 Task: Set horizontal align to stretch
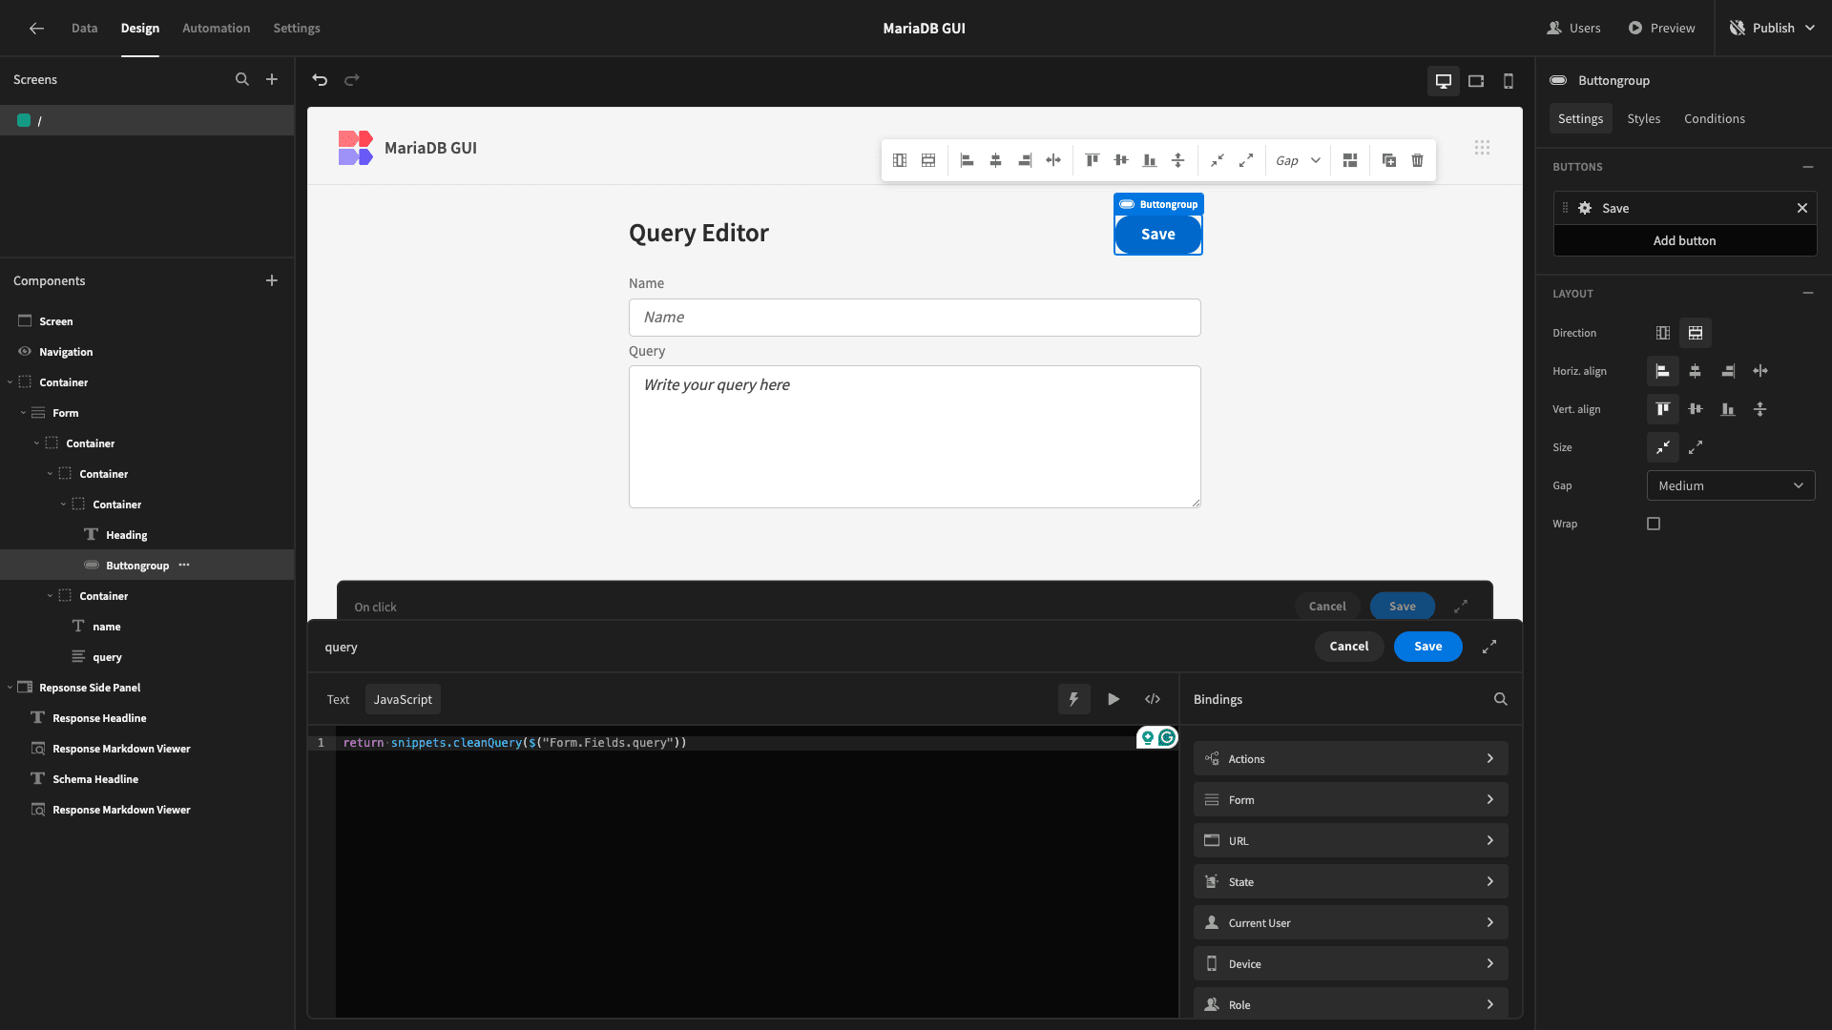point(1760,371)
